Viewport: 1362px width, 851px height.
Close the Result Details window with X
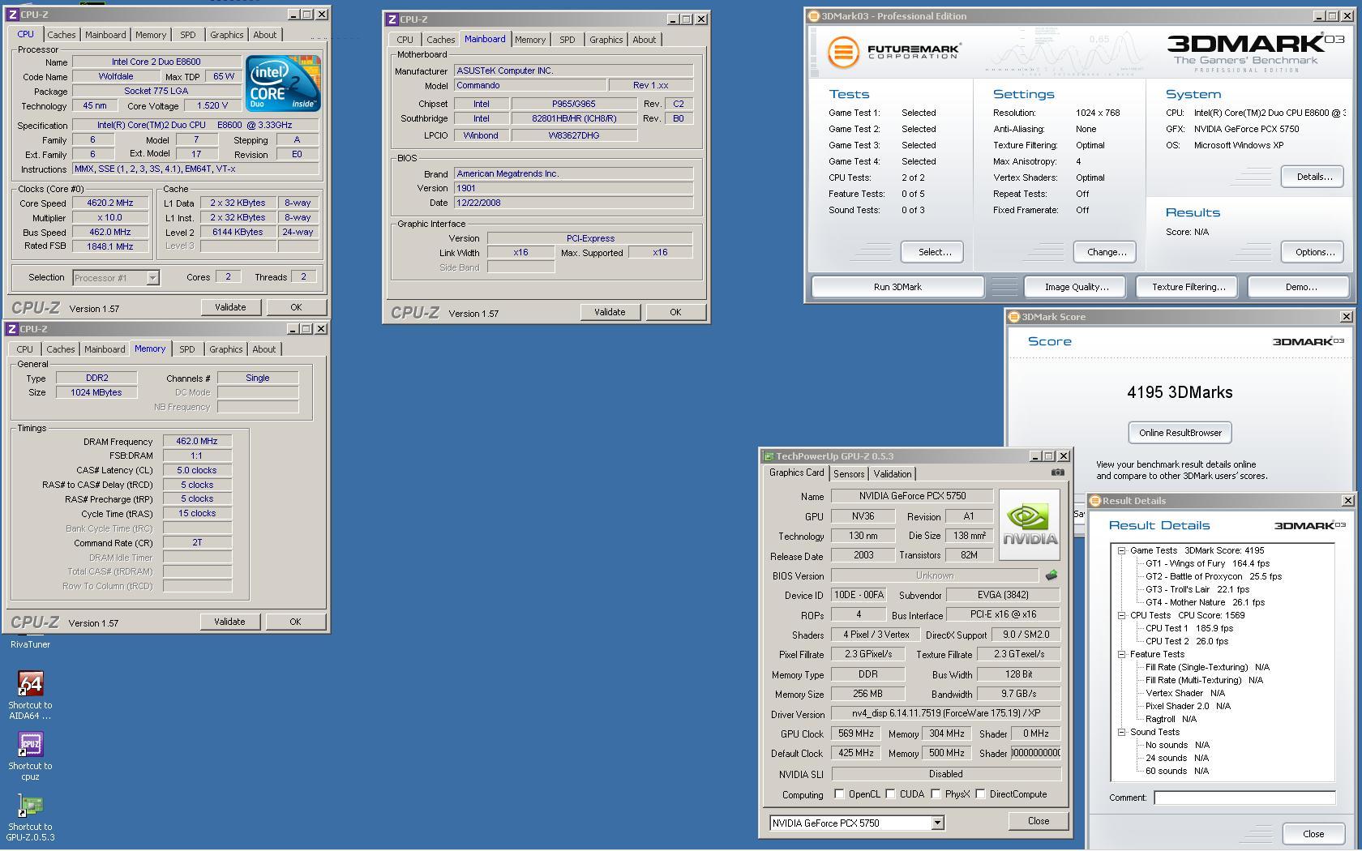pyautogui.click(x=1347, y=501)
